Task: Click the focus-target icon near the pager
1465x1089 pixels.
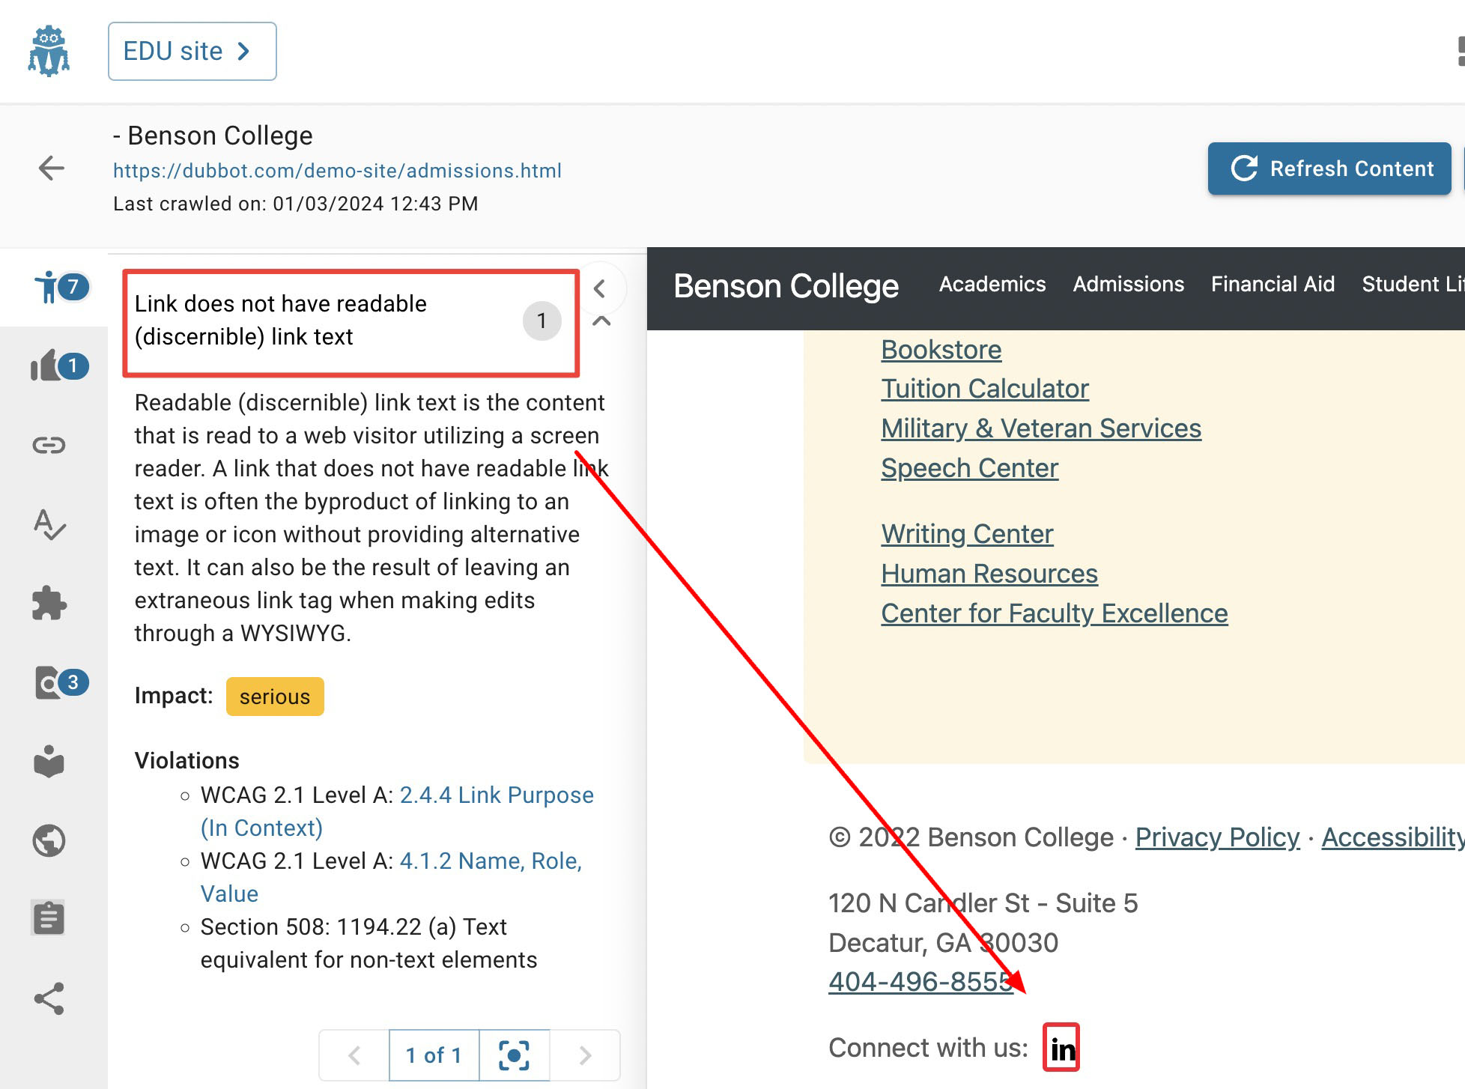Action: [513, 1055]
